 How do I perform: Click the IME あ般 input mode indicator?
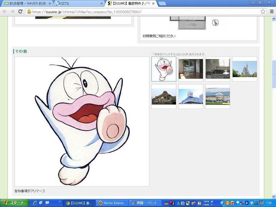(x=181, y=203)
